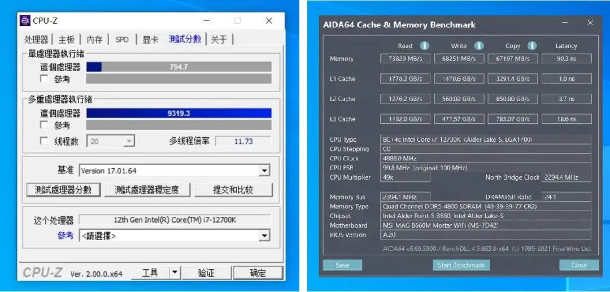
Task: Toggle the 线程数 checkbox
Action: pos(44,141)
